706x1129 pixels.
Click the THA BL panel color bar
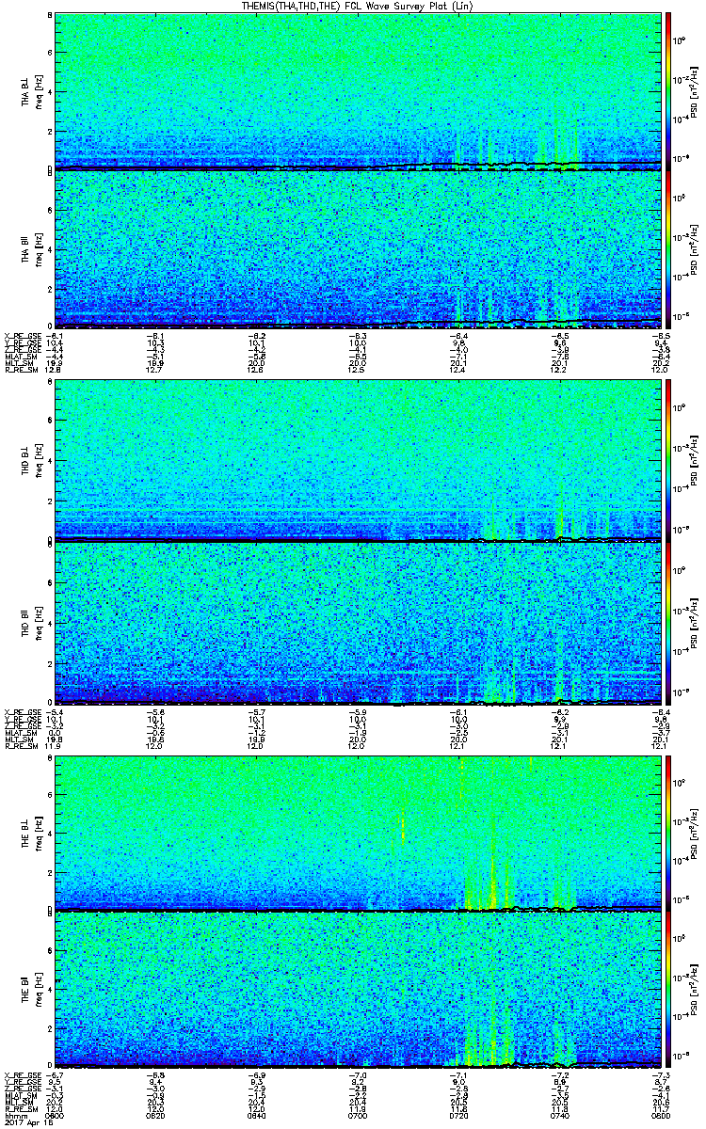click(667, 90)
